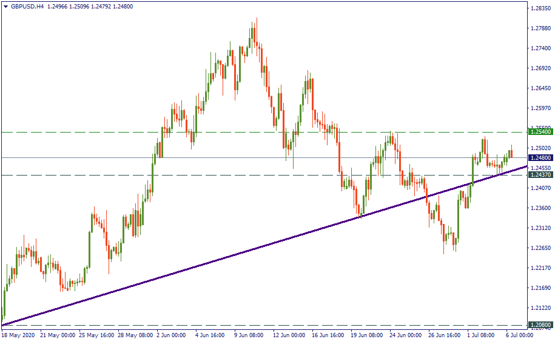
Task: Click the 1.20800 price label at bottom
Action: click(x=540, y=325)
